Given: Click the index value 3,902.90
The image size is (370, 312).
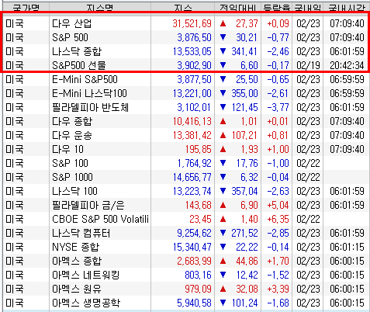Looking at the screenshot, I should click(195, 65).
